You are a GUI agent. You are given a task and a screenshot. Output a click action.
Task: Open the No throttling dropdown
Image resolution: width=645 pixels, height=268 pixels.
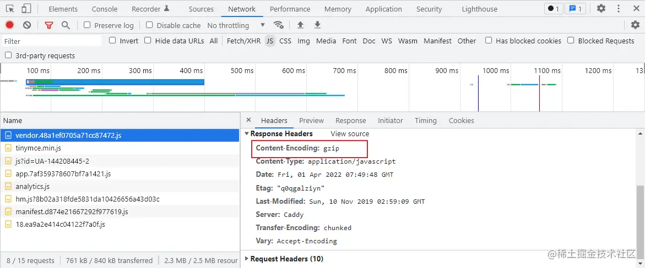point(236,25)
